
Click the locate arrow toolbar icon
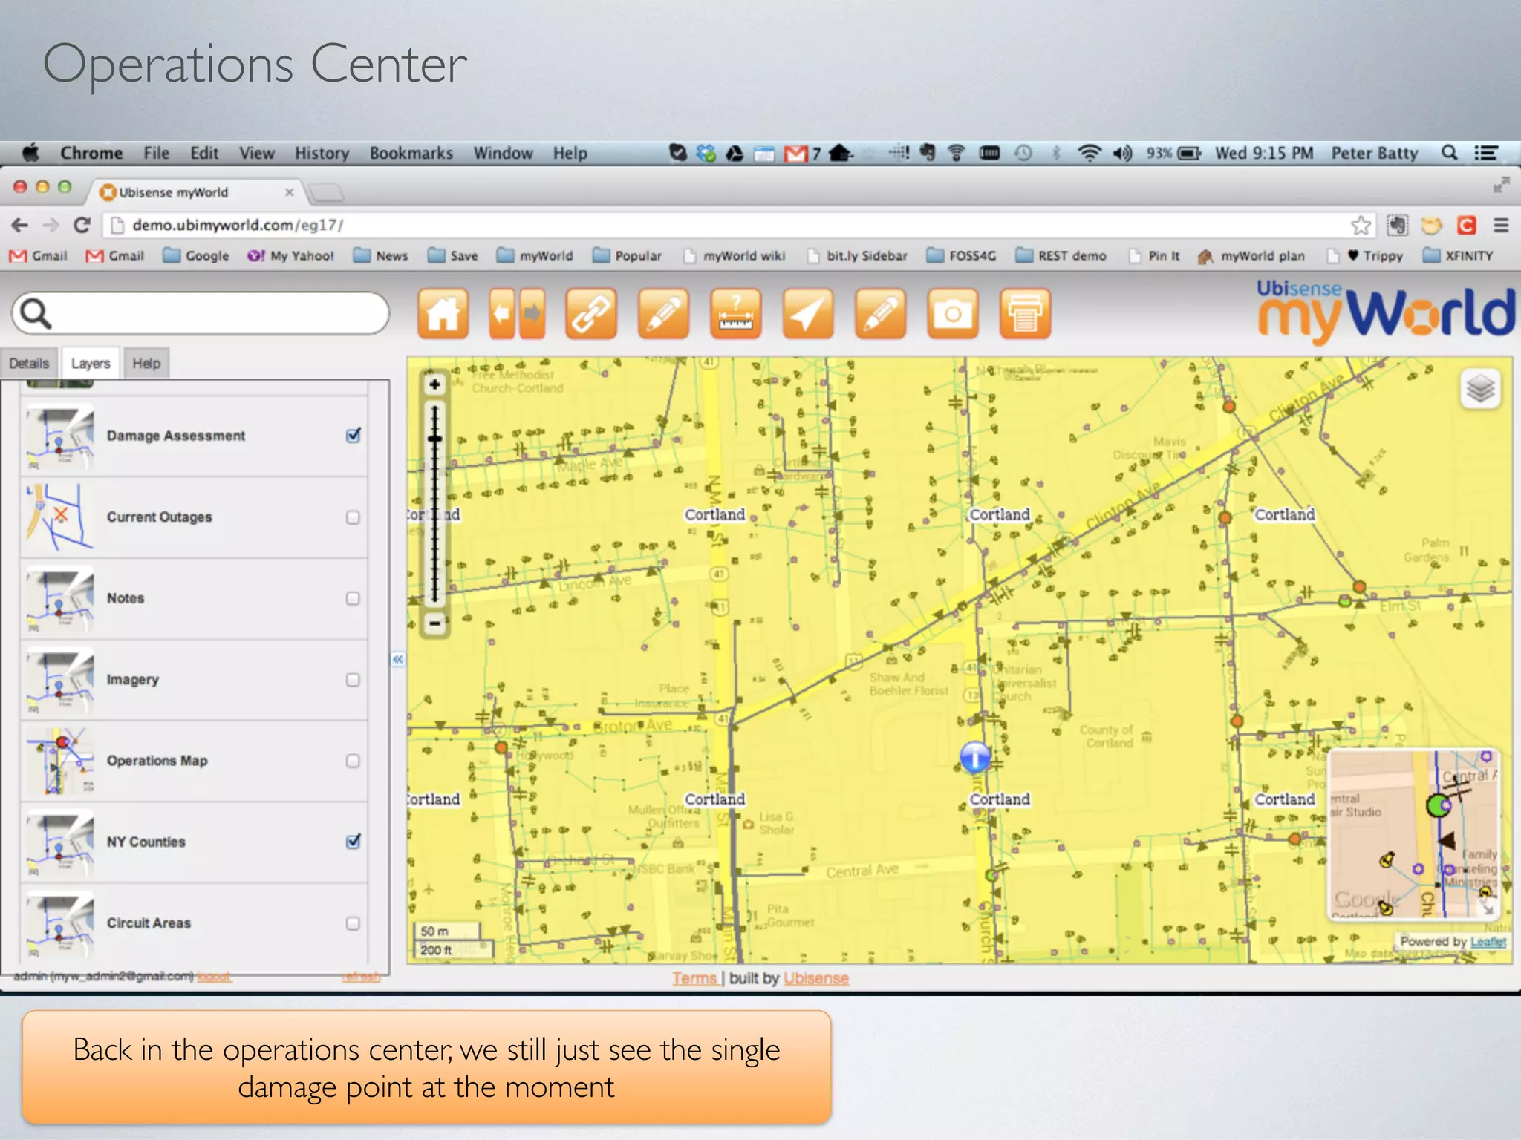[807, 314]
